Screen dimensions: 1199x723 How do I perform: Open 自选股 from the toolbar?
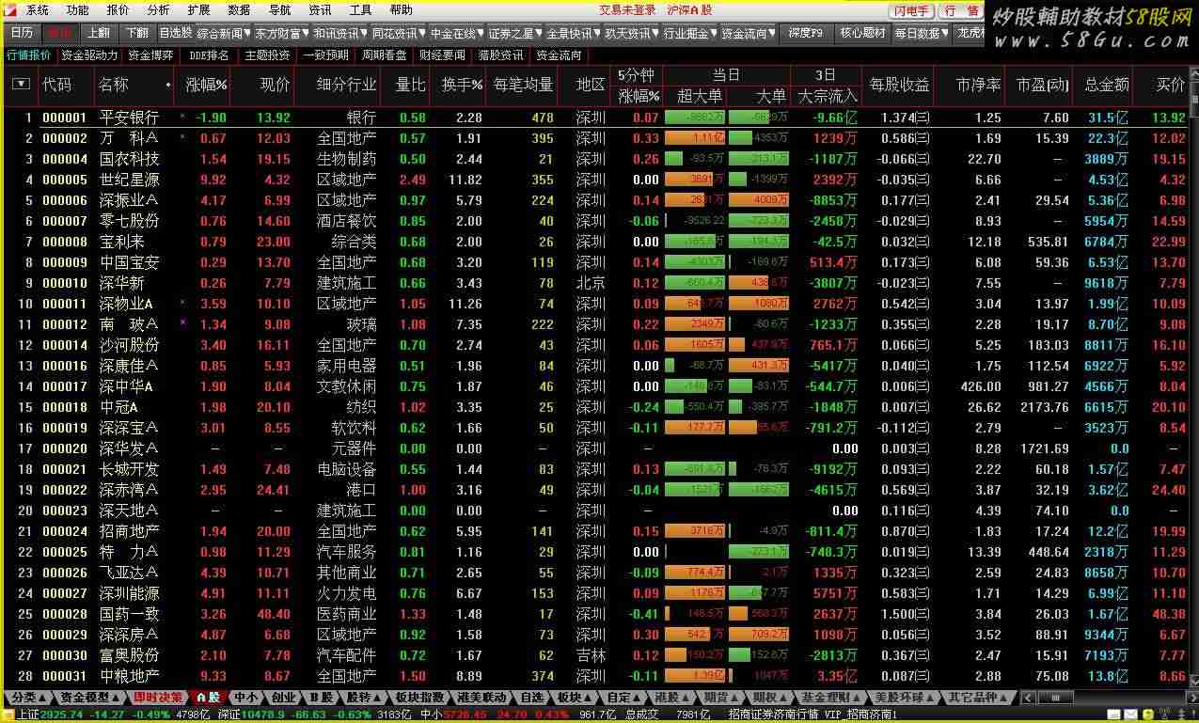pyautogui.click(x=175, y=33)
